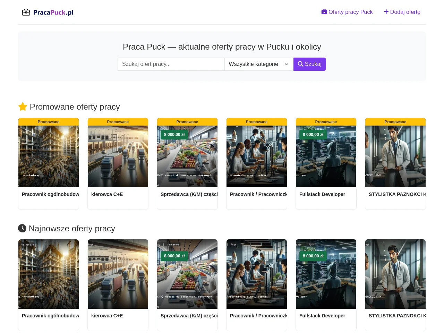The width and height of the screenshot is (444, 333).
Task: Click 8 000,00 zł badge on promoted Fullstack Developer card
Action: coord(313,135)
